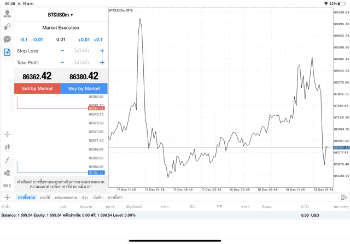
Task: Click the Stop Loss value field
Action: tap(82, 51)
